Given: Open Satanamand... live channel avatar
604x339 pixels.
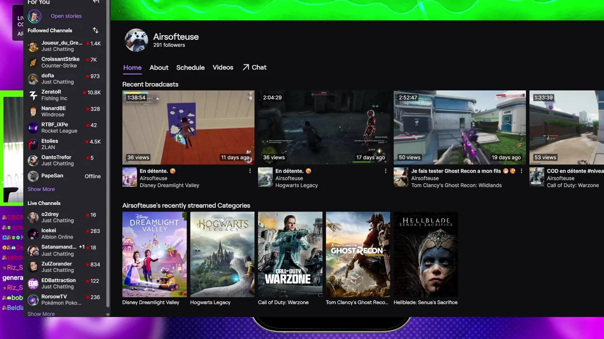Looking at the screenshot, I should click(33, 250).
